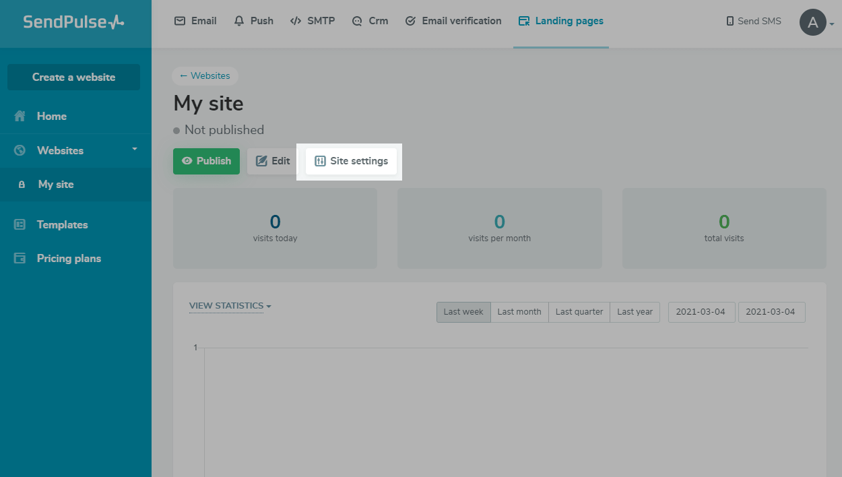Screen dimensions: 842x477
Task: Click the start date input field
Action: (701, 312)
